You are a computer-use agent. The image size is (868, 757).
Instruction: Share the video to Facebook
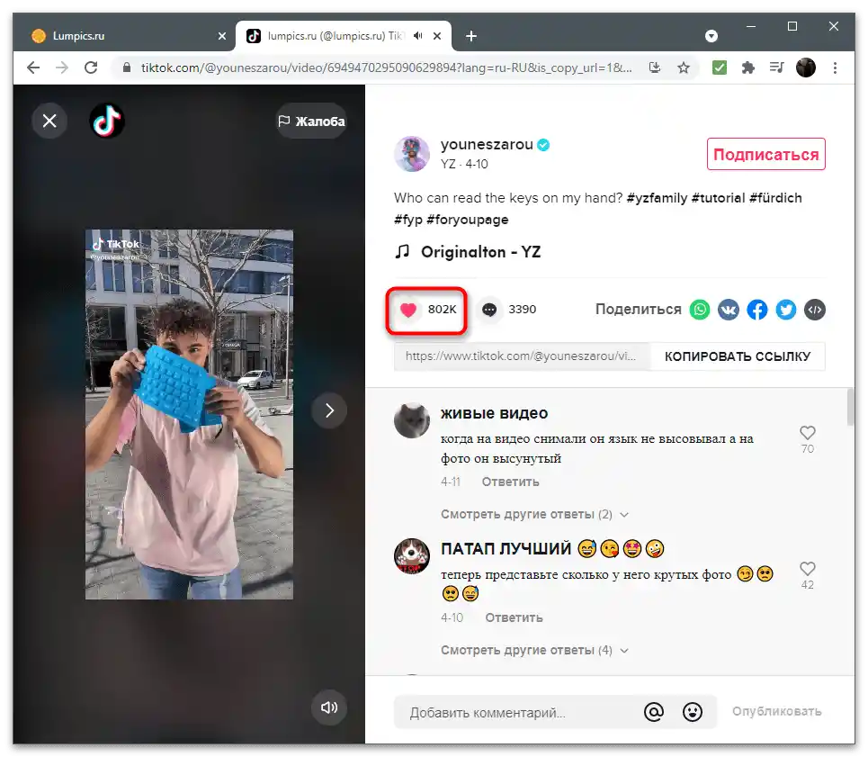pyautogui.click(x=757, y=310)
